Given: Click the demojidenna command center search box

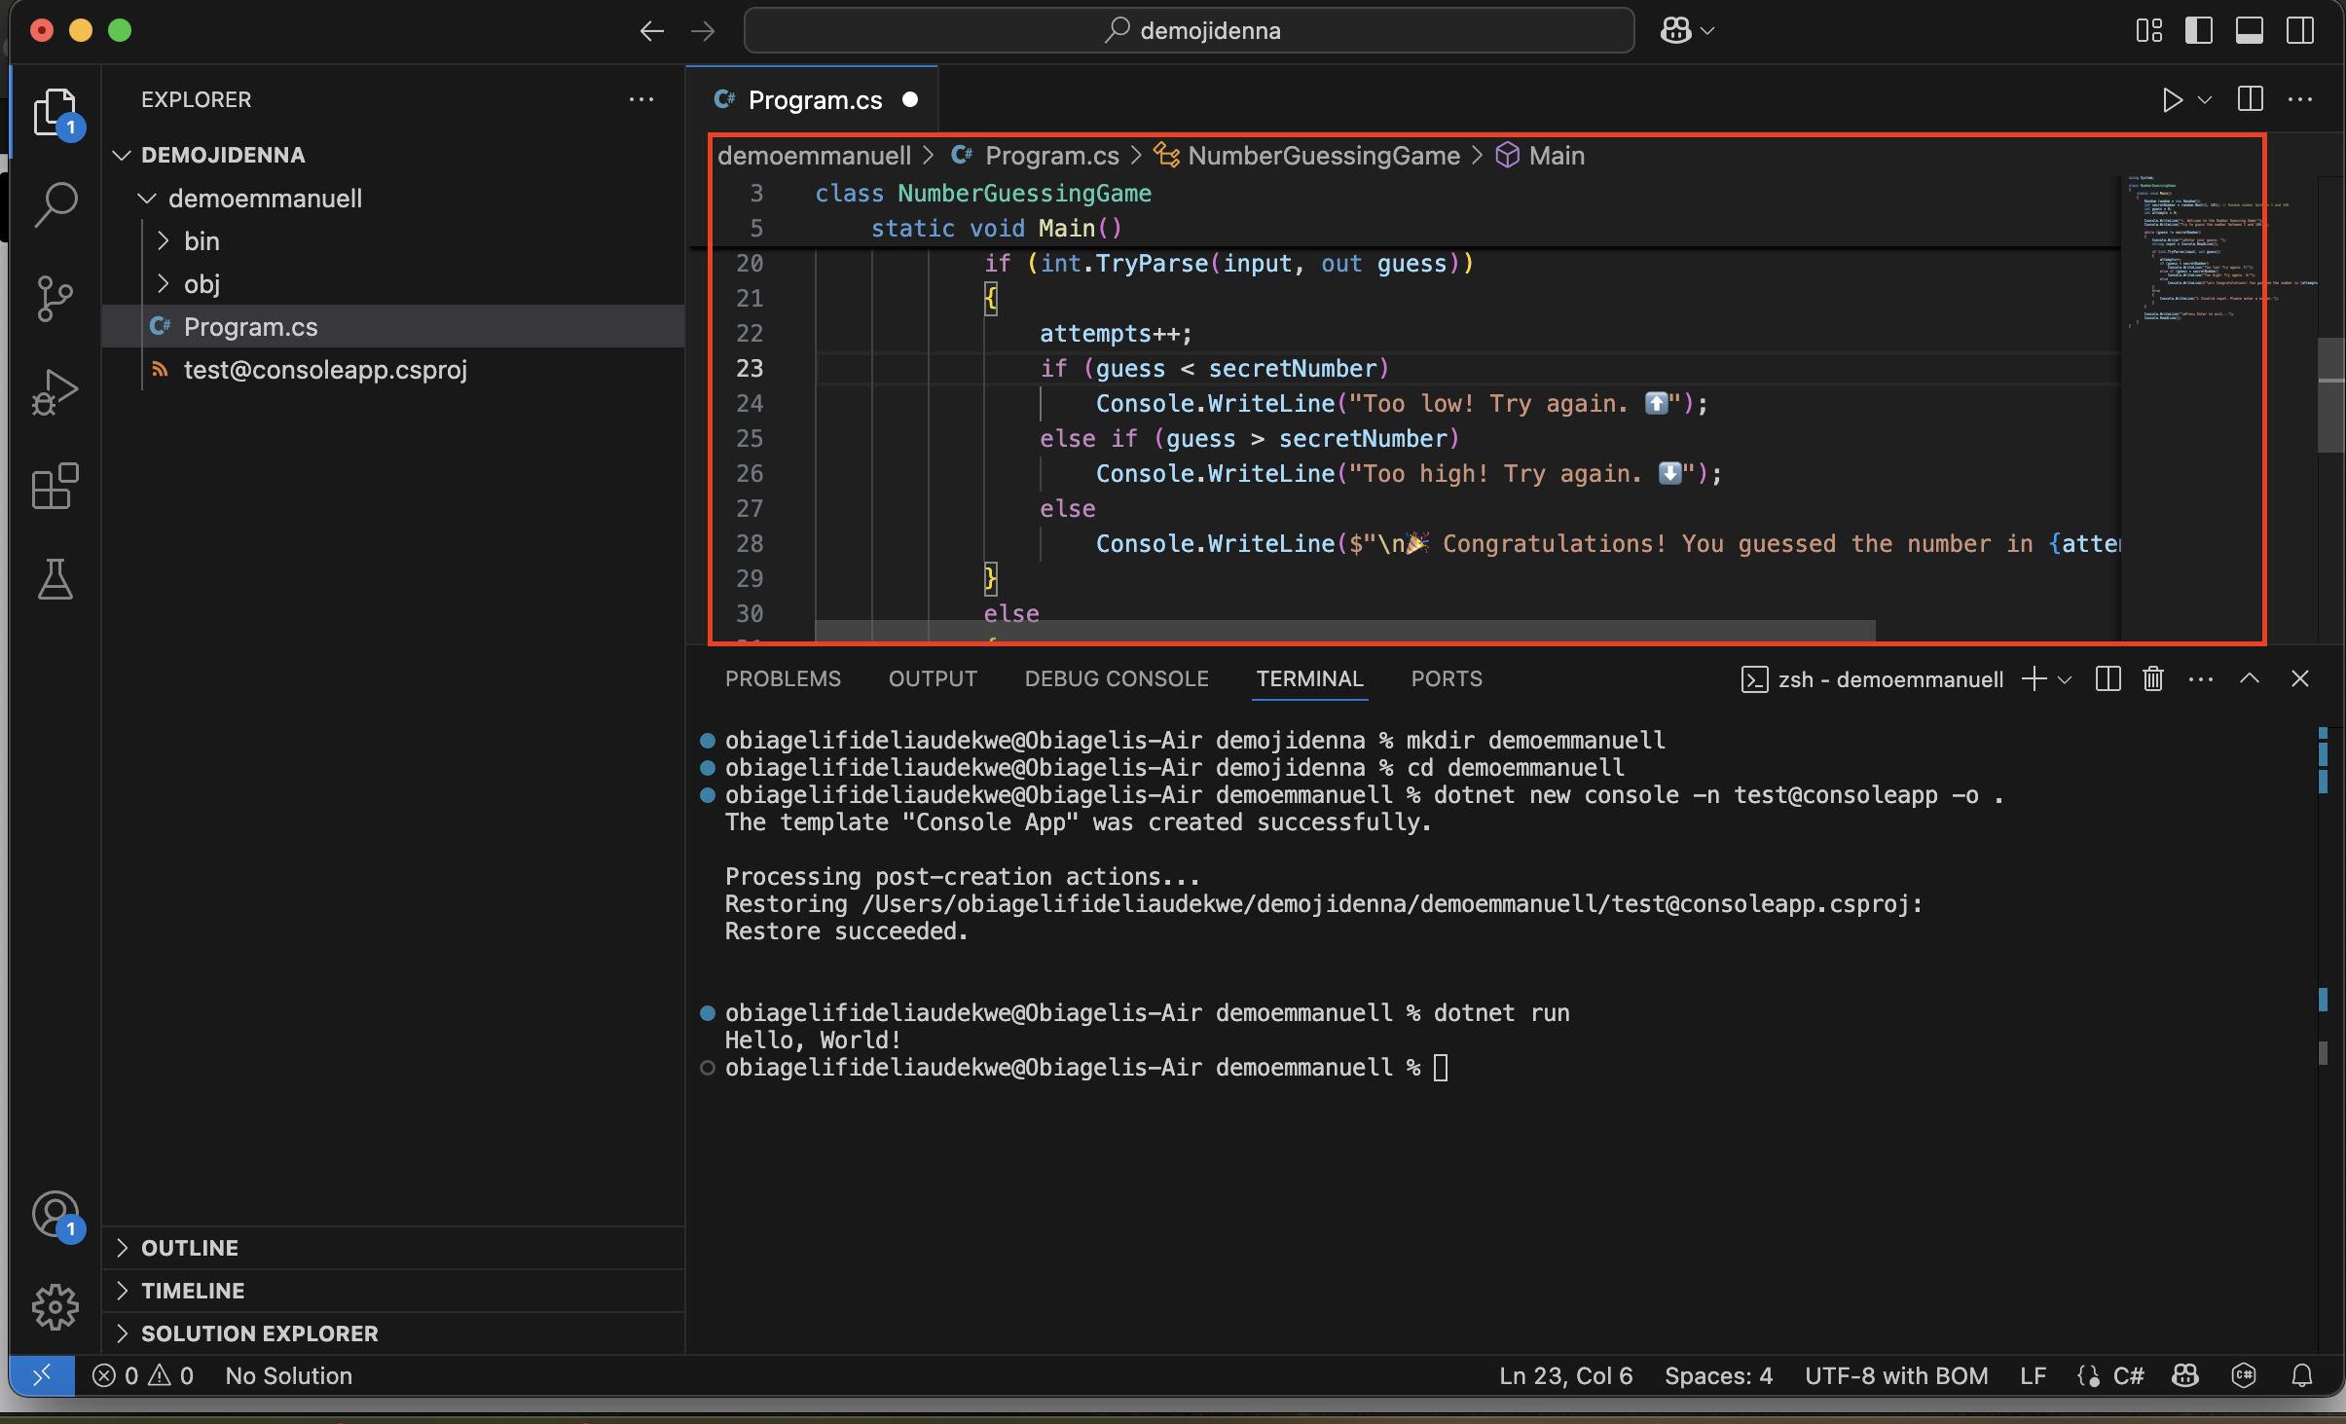Looking at the screenshot, I should point(1189,31).
